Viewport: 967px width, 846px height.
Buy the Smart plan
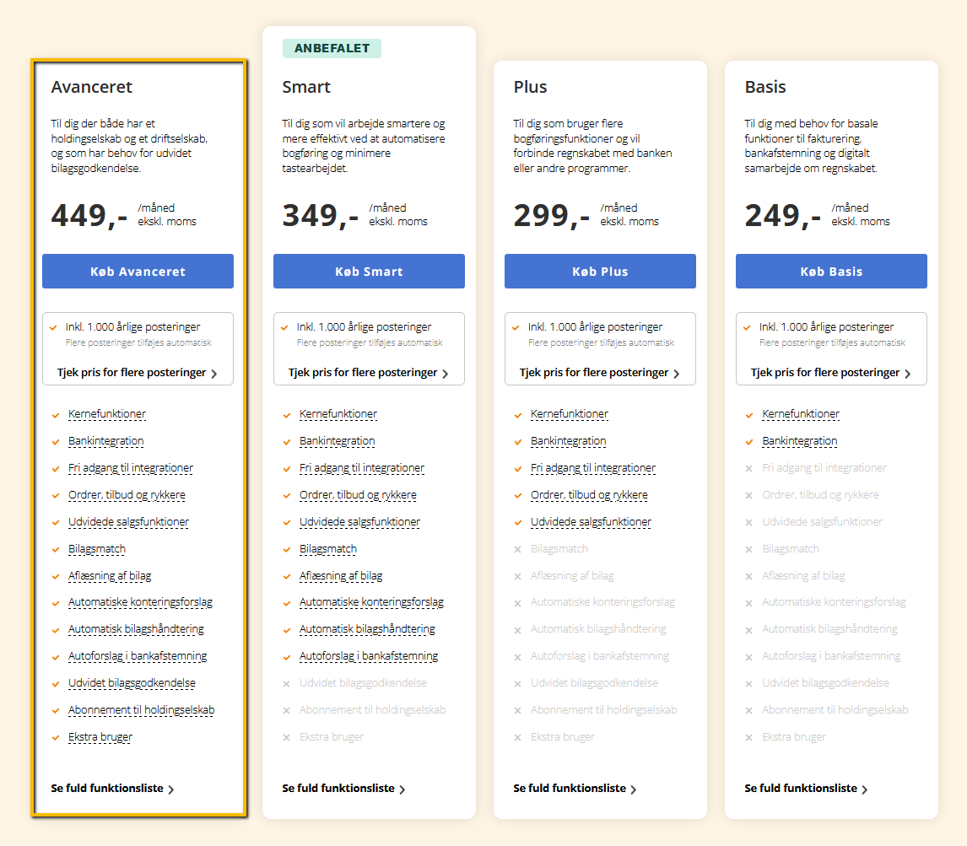coord(369,272)
